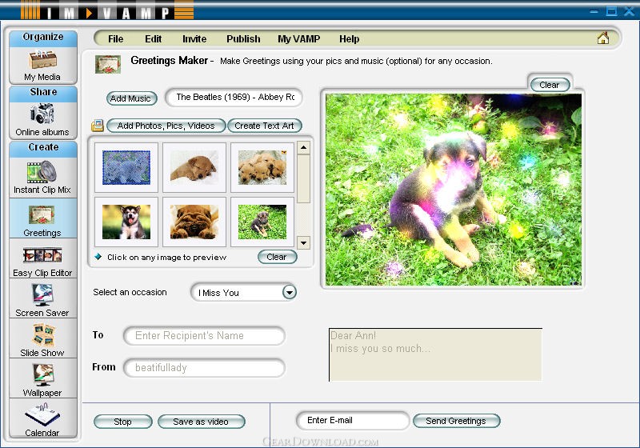Select Screen Saver creator
Image resolution: width=640 pixels, height=448 pixels.
tap(42, 300)
